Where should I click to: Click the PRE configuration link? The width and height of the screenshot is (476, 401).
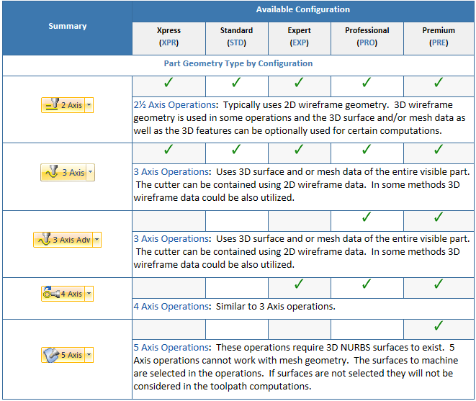[439, 43]
